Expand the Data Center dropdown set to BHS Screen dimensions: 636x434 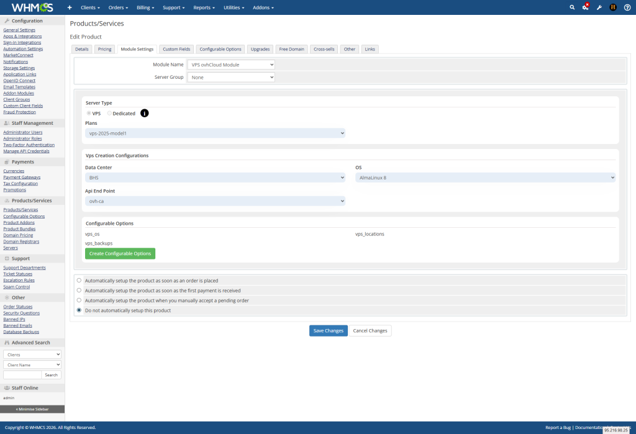click(x=216, y=177)
